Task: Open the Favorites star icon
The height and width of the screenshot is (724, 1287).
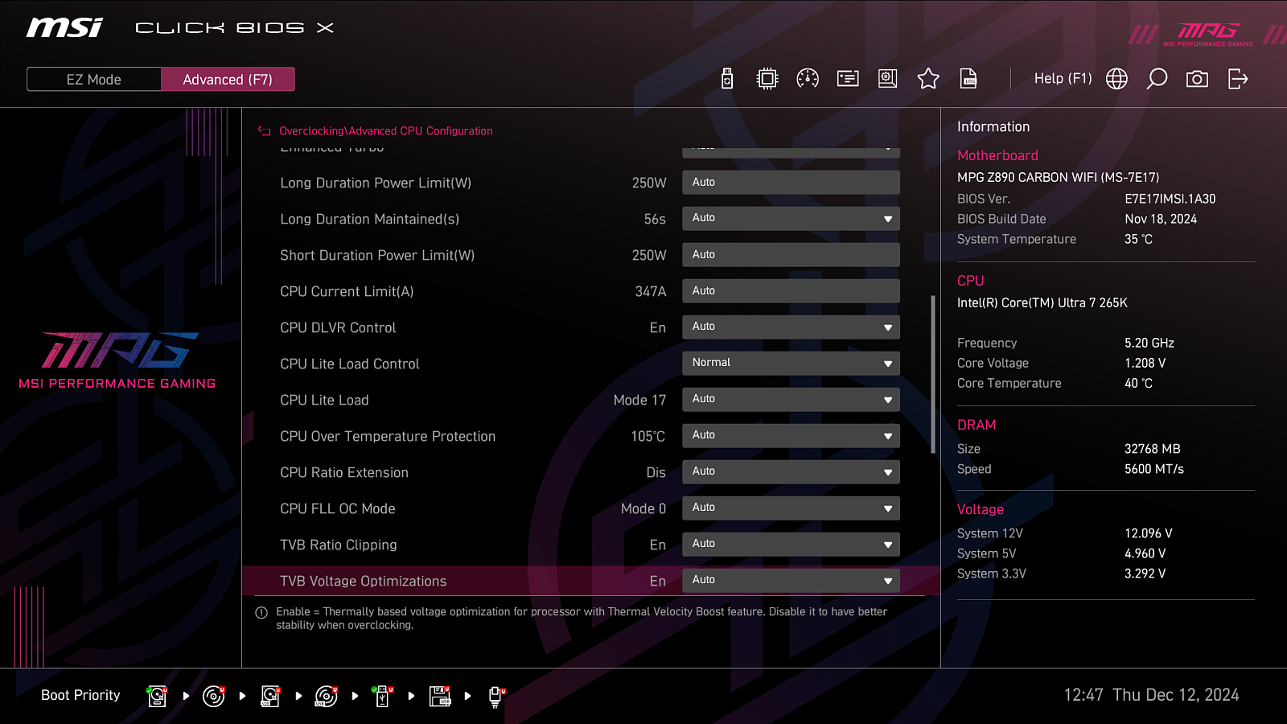Action: point(928,79)
